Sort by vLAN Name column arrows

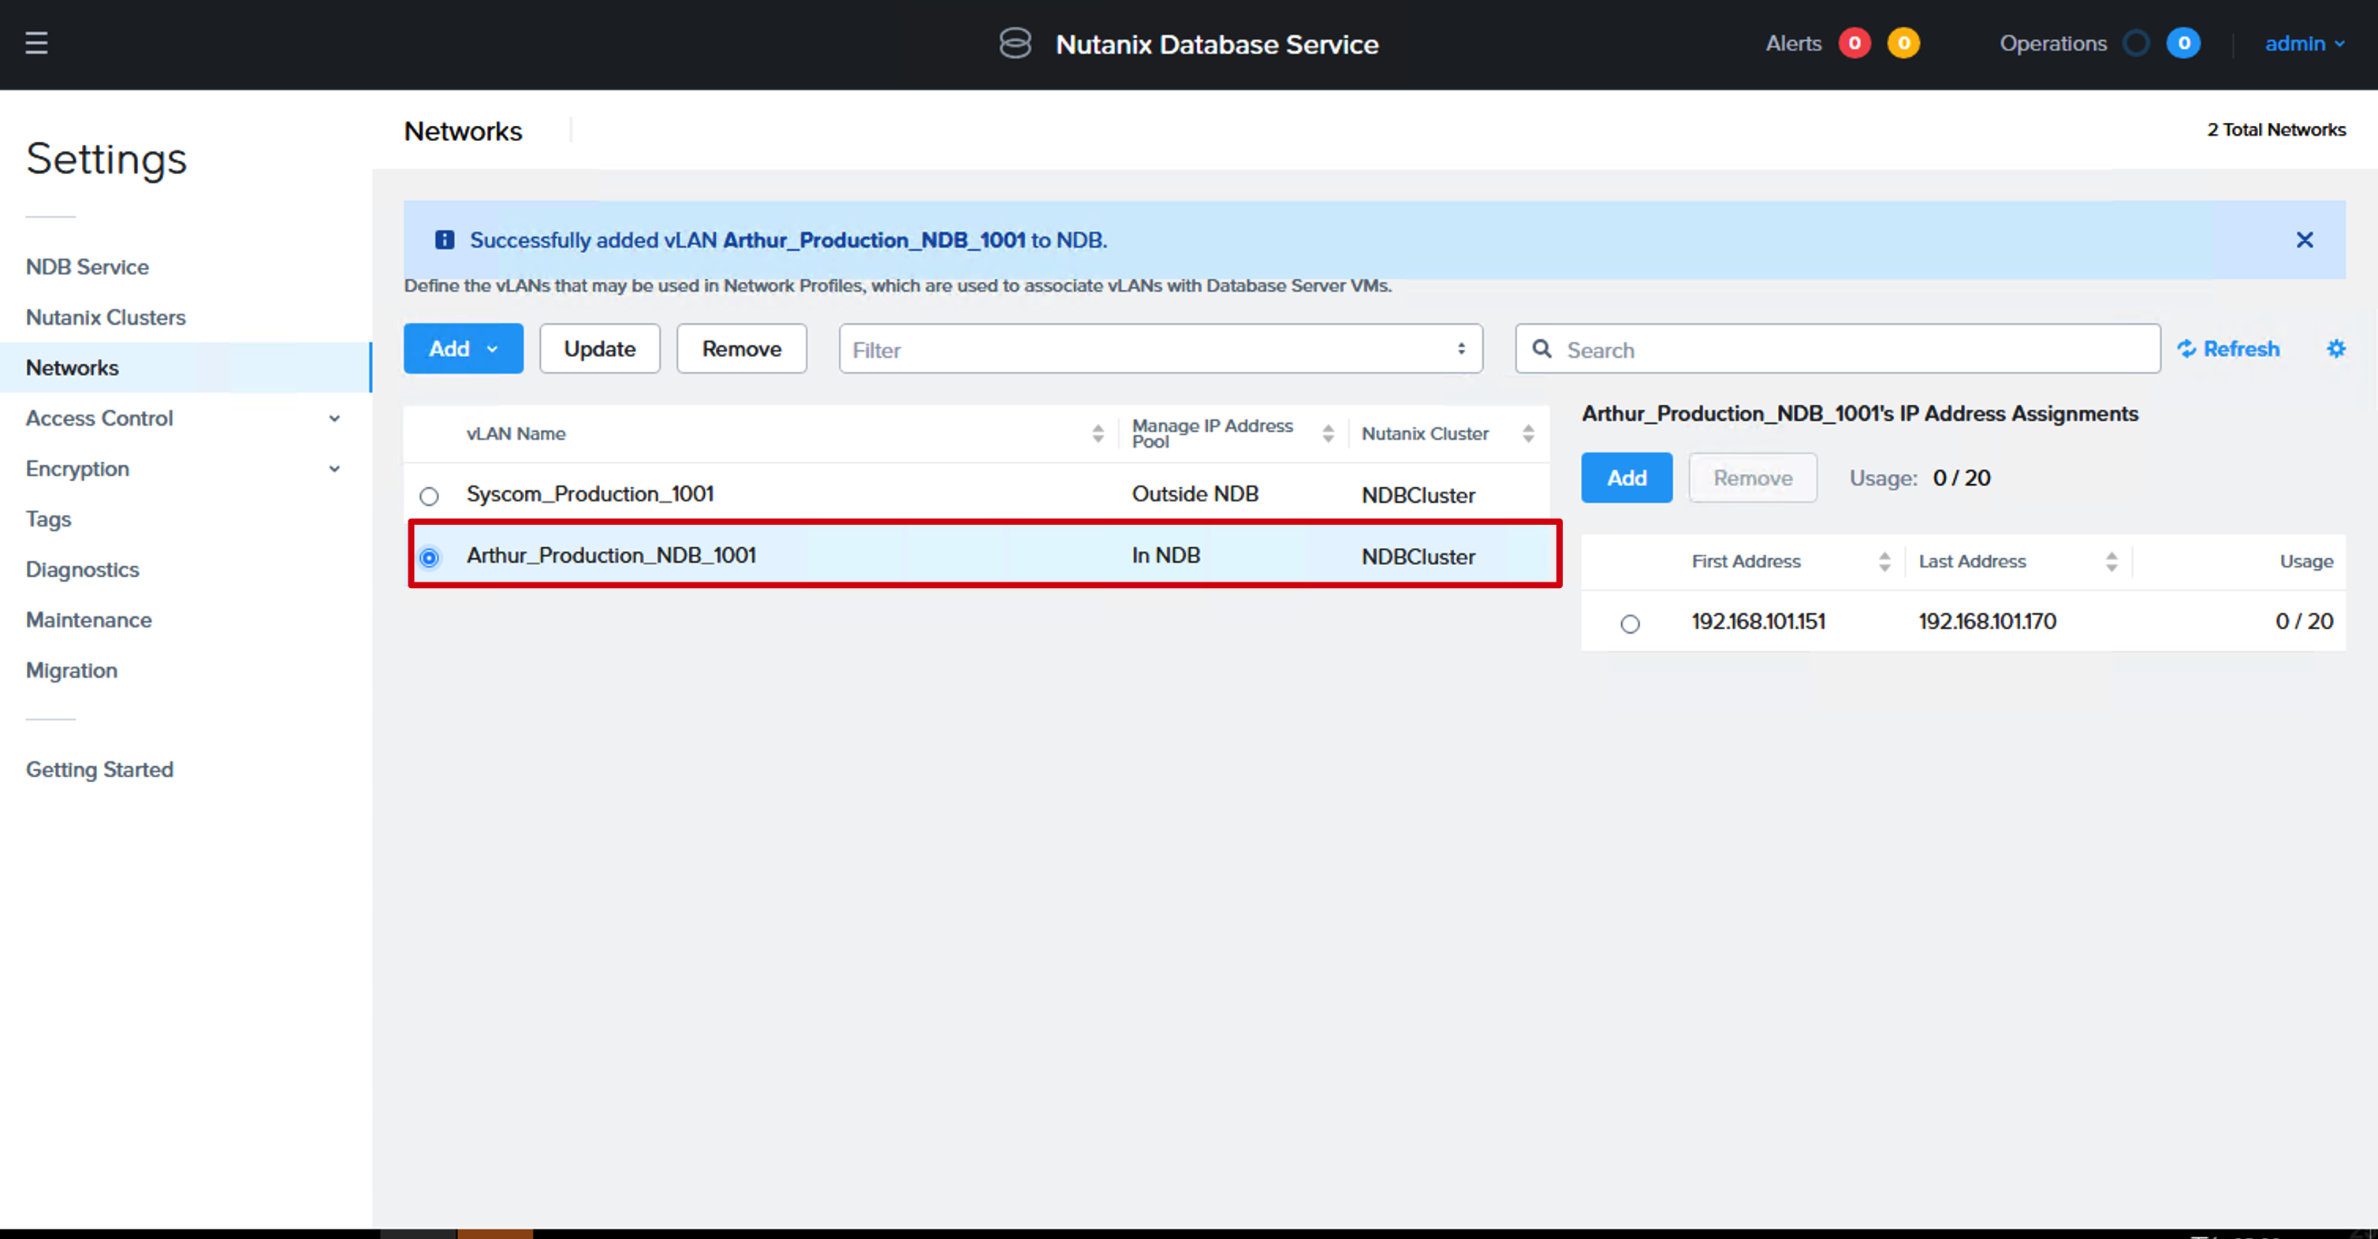(1098, 433)
